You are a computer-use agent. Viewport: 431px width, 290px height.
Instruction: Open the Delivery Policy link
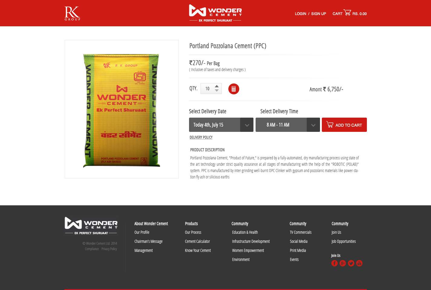tap(201, 137)
